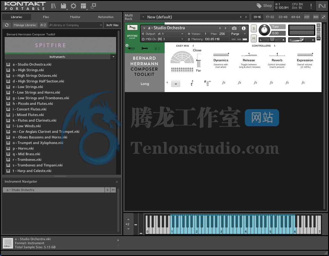Close the Instrument Navigator panel
This screenshot has height=256, width=329.
117,182
